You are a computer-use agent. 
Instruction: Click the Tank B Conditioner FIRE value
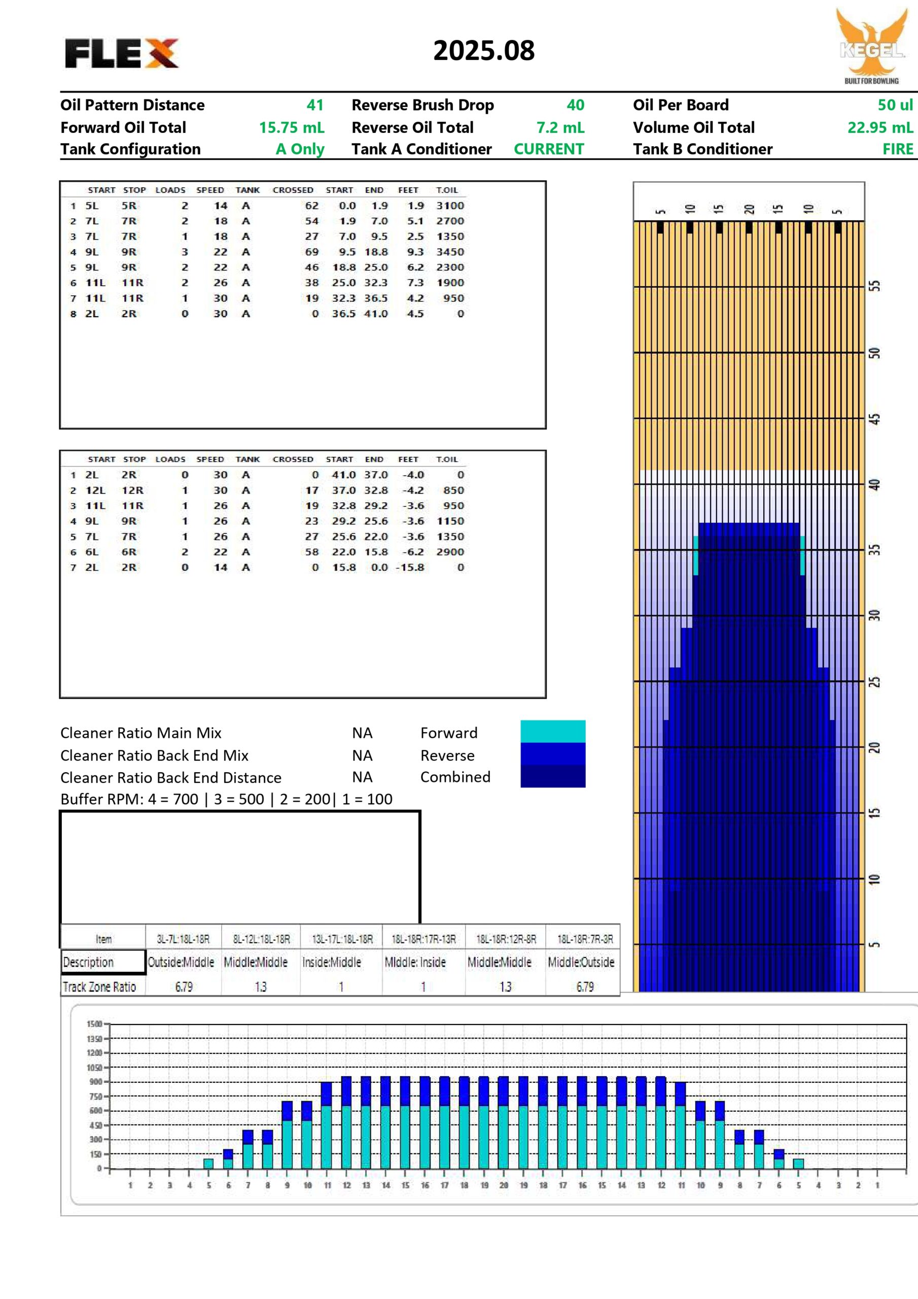(x=898, y=149)
